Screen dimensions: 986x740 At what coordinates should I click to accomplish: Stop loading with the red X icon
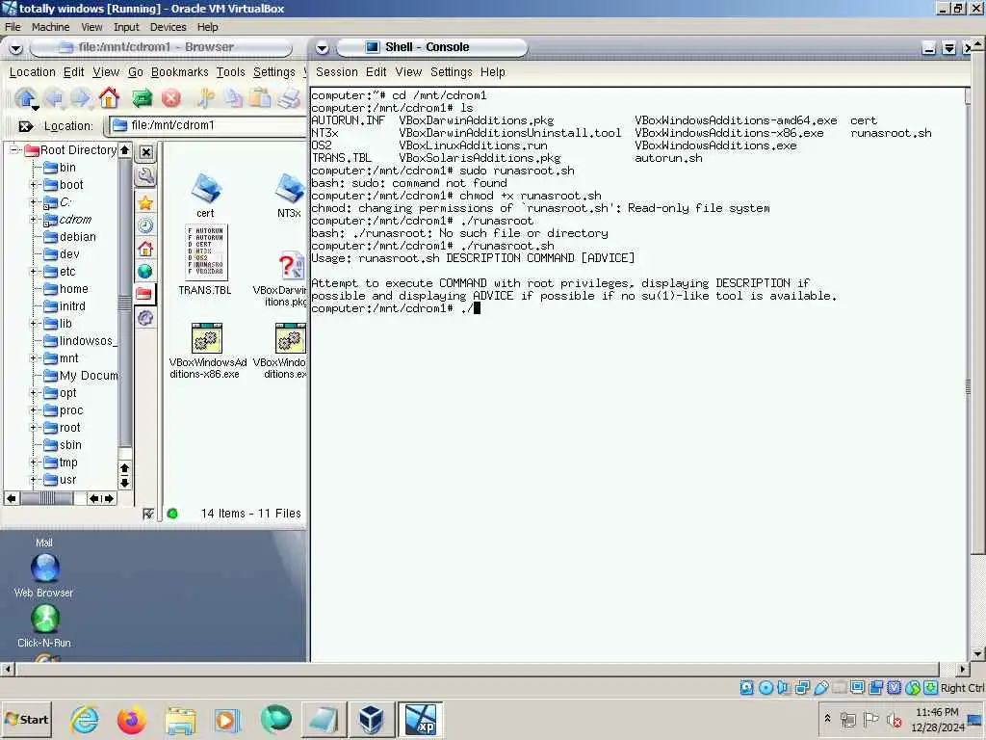pyautogui.click(x=170, y=98)
